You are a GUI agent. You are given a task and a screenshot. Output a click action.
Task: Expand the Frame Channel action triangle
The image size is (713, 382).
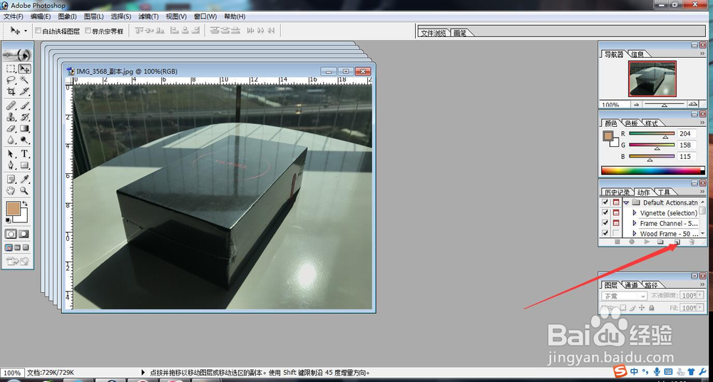tap(635, 223)
